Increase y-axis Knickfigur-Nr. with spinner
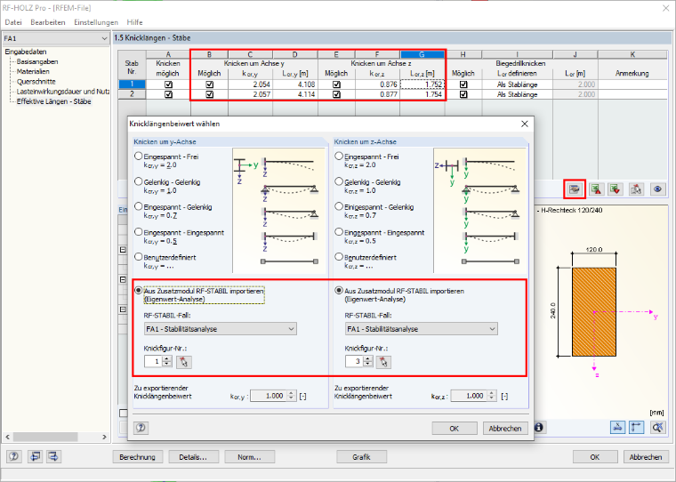Image resolution: width=676 pixels, height=482 pixels. coord(167,358)
